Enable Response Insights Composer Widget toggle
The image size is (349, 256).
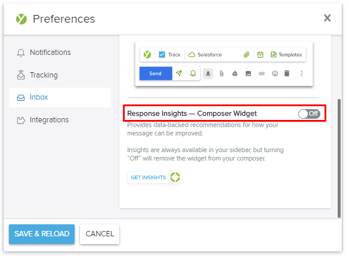click(x=309, y=114)
